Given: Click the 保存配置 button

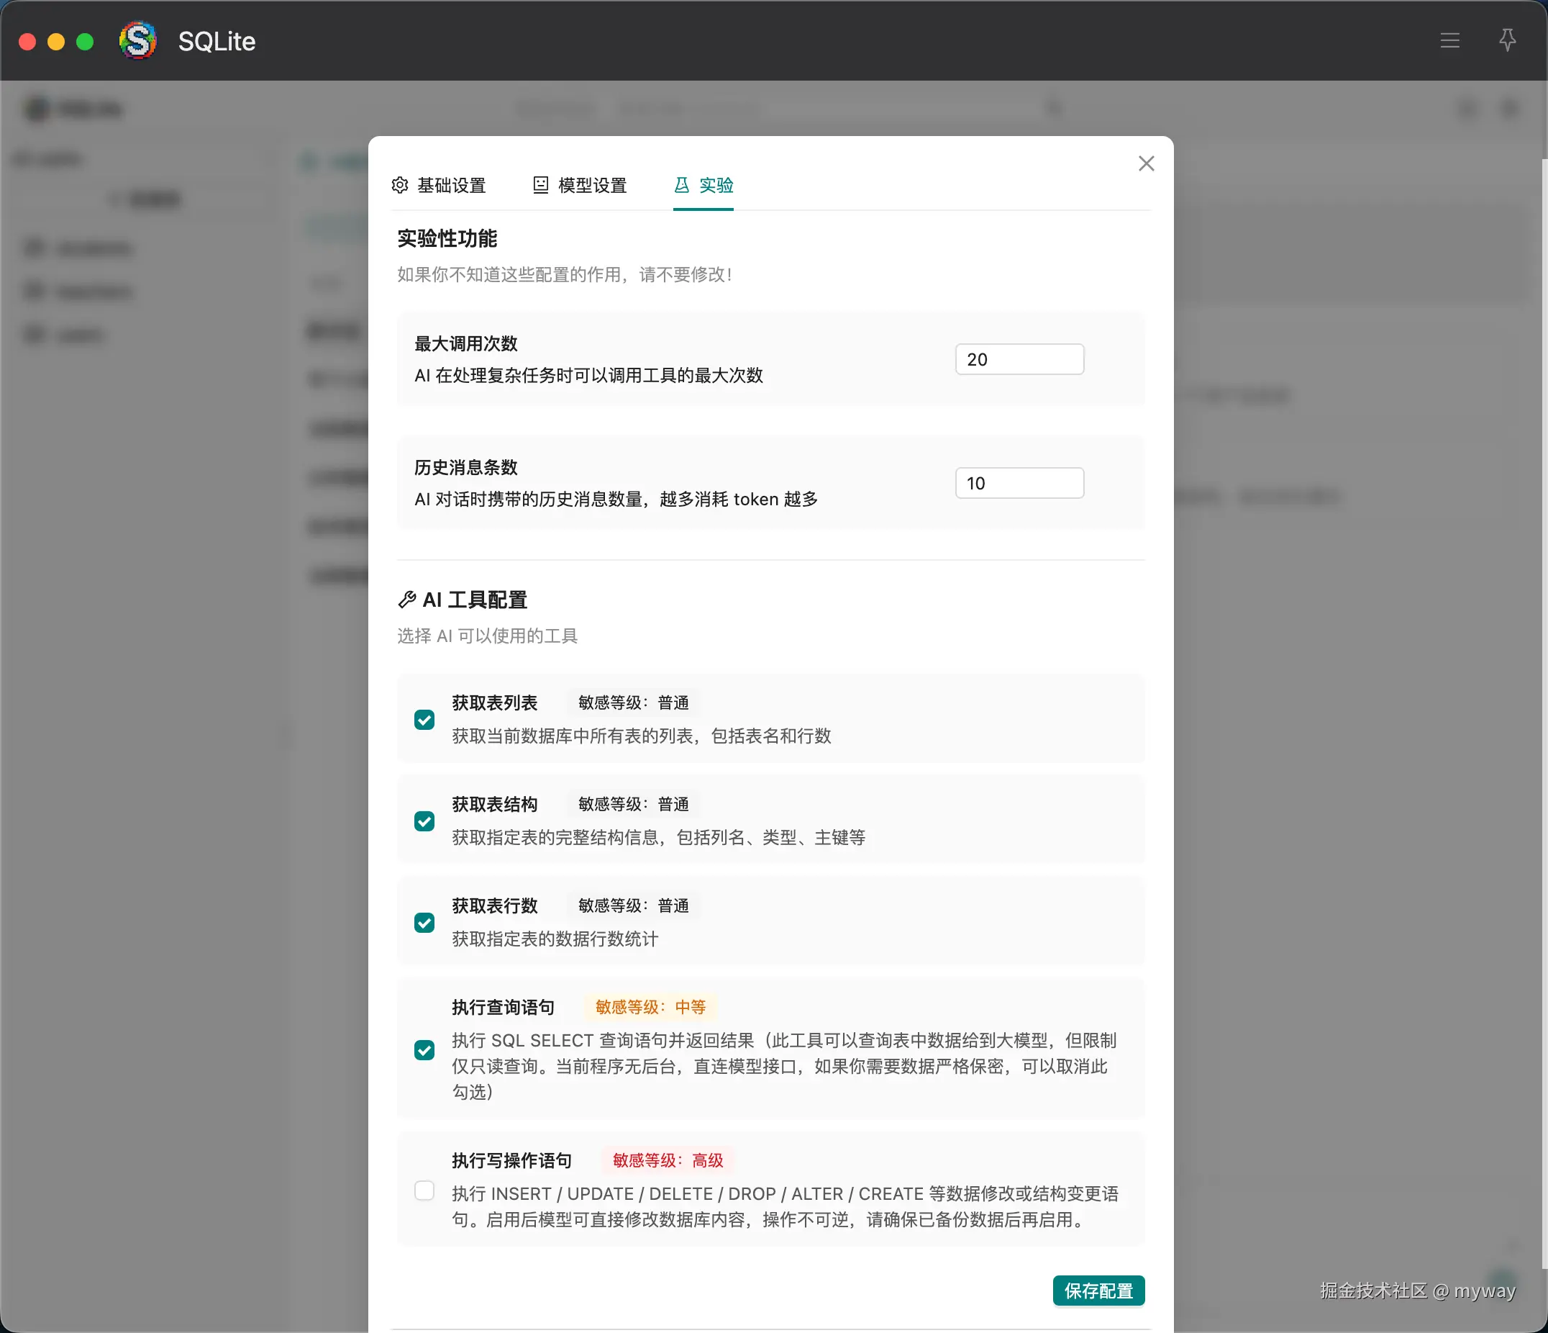Looking at the screenshot, I should click(x=1098, y=1291).
